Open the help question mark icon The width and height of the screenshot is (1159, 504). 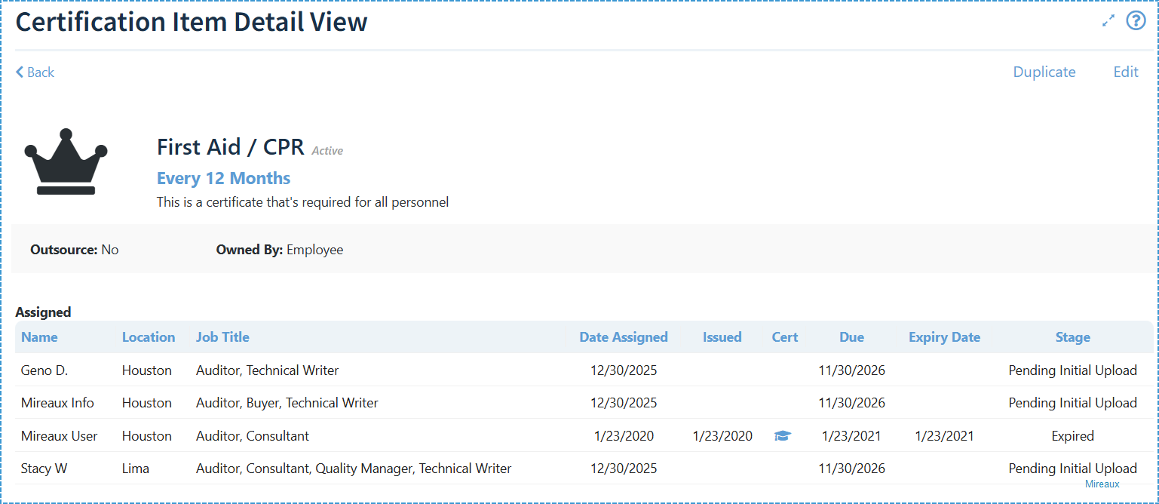pyautogui.click(x=1136, y=21)
